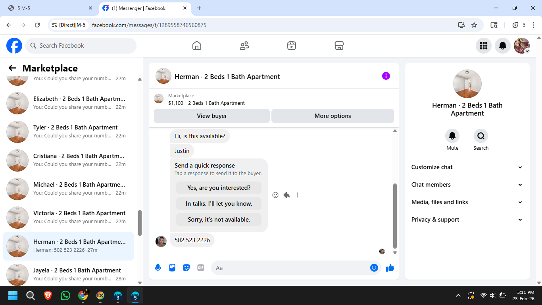Open Facebook home via the logo

14,46
